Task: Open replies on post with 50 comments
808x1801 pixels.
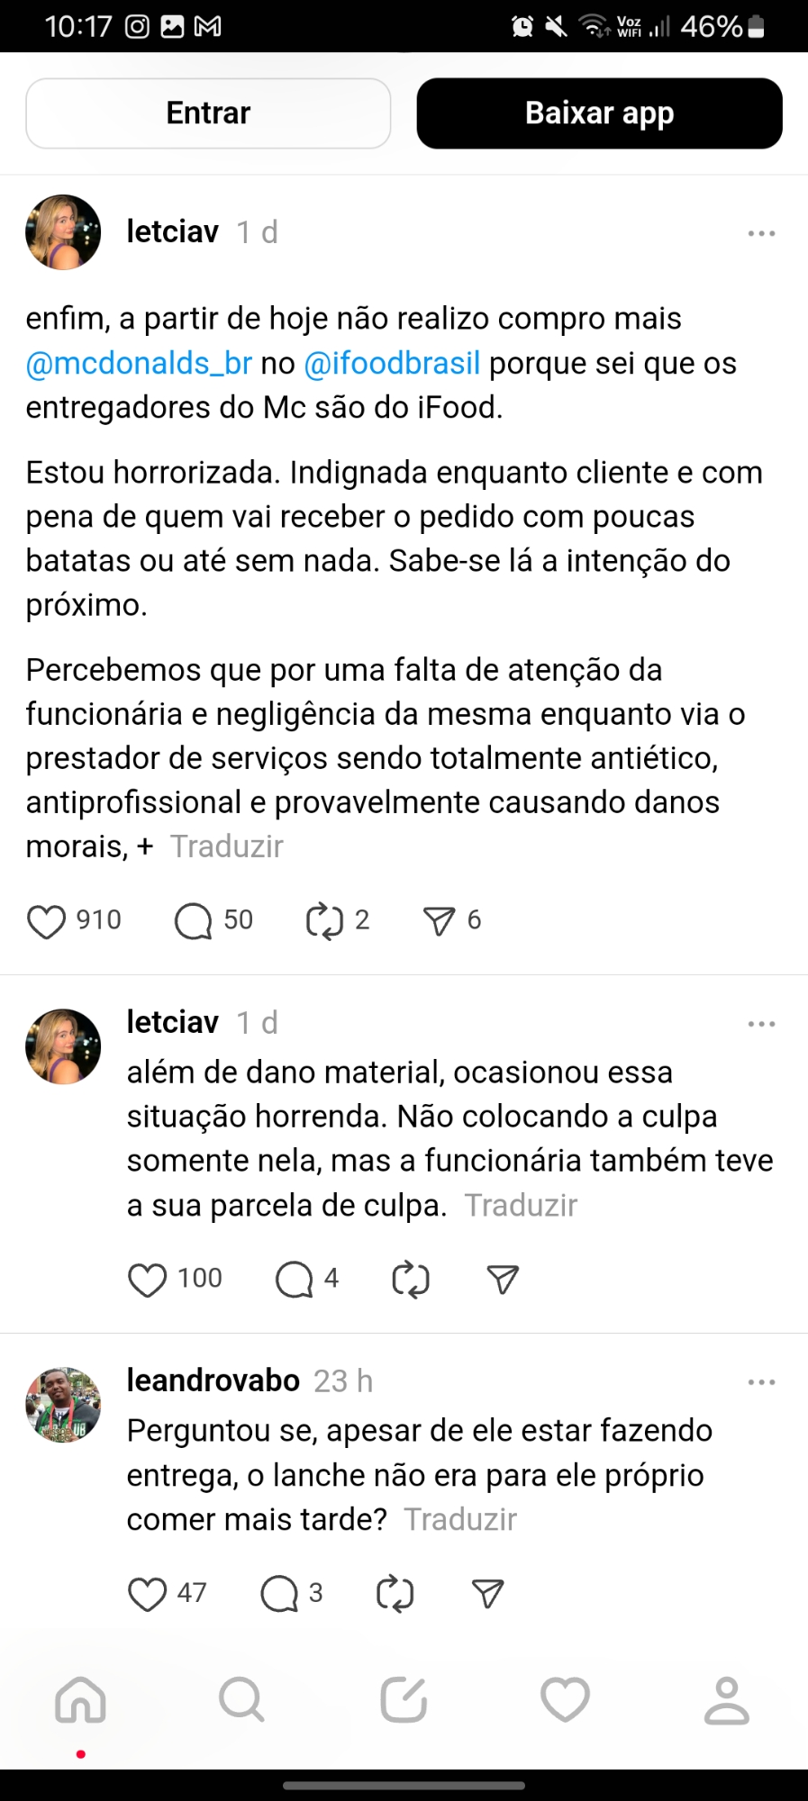Action: click(193, 921)
